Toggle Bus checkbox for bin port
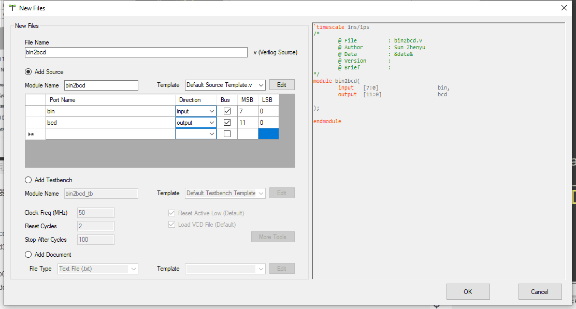576x309 pixels. pos(227,111)
